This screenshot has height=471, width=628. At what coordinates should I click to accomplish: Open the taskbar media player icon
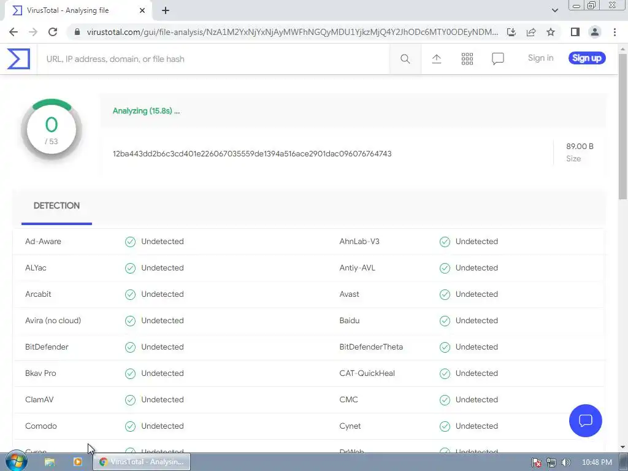tap(78, 462)
